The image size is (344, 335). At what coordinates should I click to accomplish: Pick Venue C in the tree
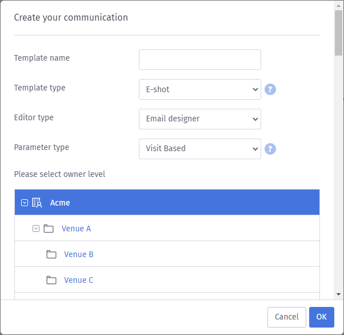point(79,280)
